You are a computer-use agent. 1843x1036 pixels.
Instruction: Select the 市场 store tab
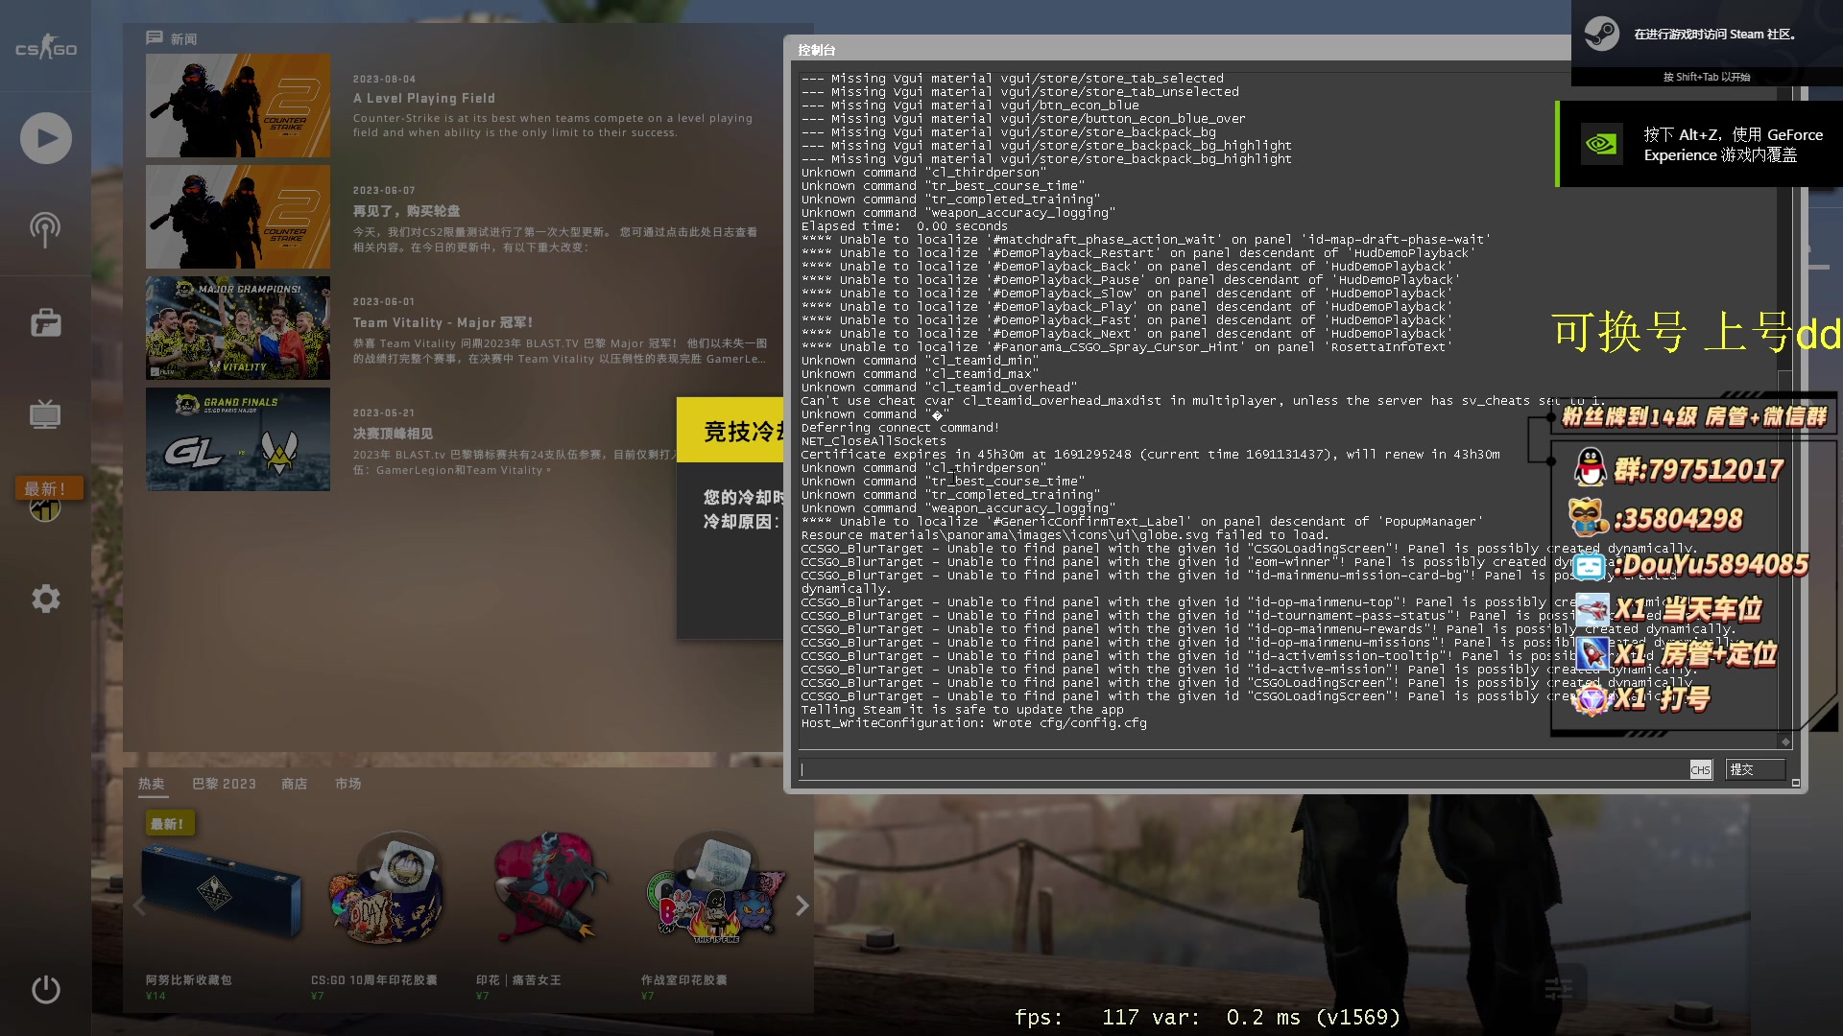(x=348, y=784)
